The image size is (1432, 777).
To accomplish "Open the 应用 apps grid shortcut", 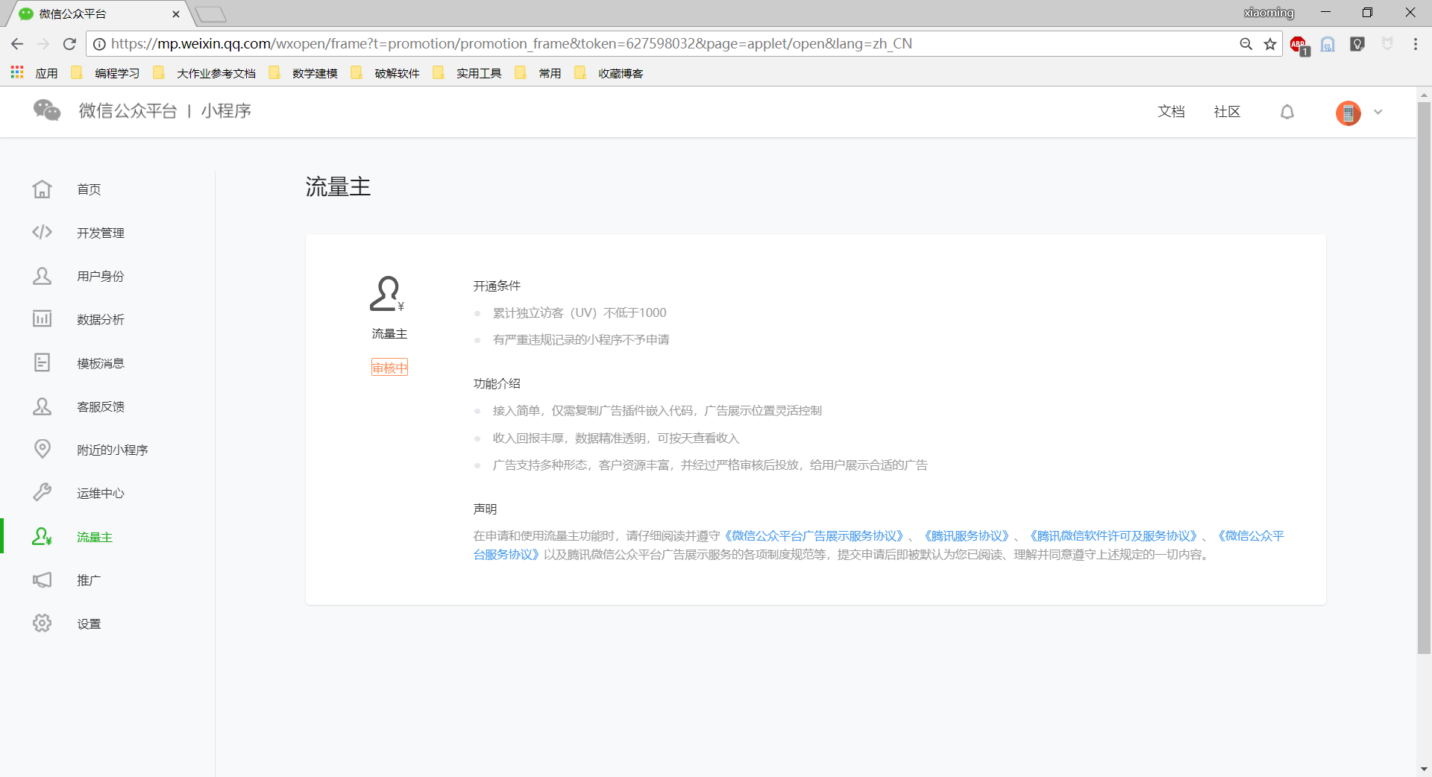I will click(34, 73).
